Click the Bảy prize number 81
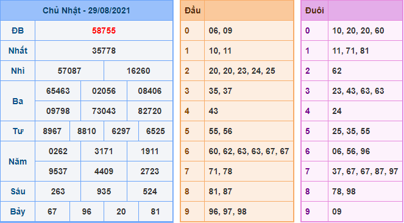This screenshot has height=223, width=404. pyautogui.click(x=155, y=211)
